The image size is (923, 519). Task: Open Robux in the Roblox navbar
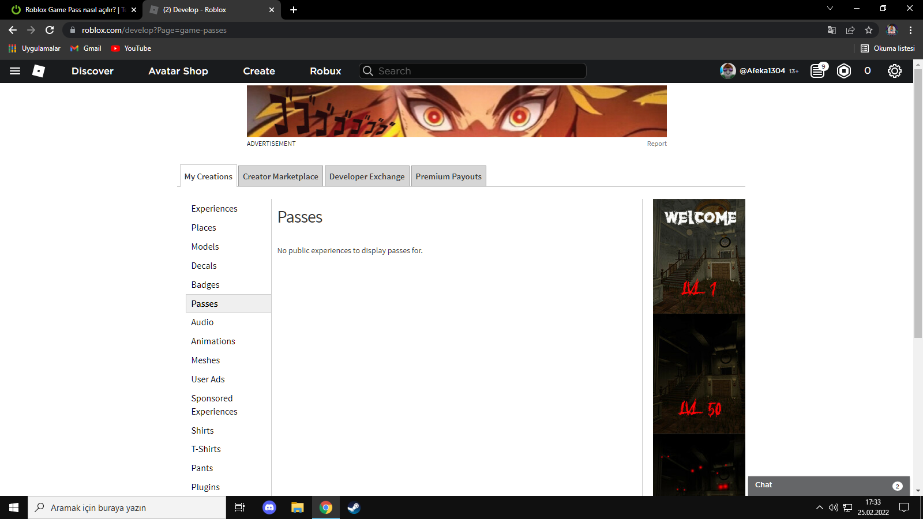325,71
